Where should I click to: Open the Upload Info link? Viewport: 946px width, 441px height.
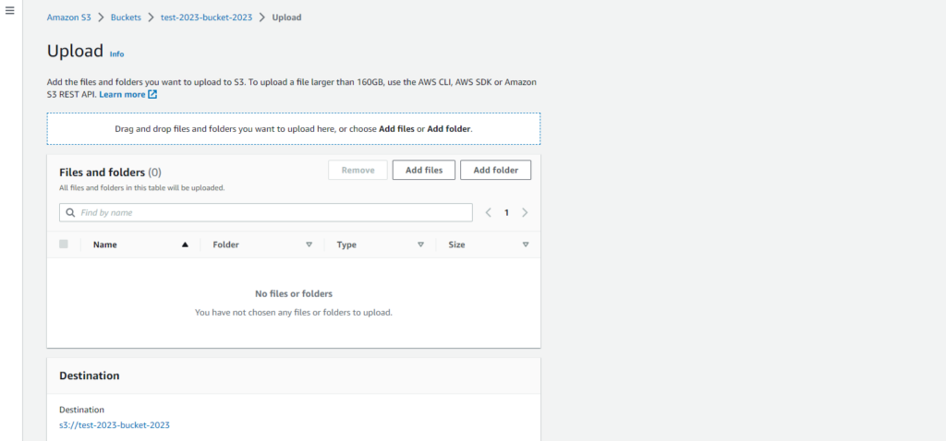tap(116, 54)
